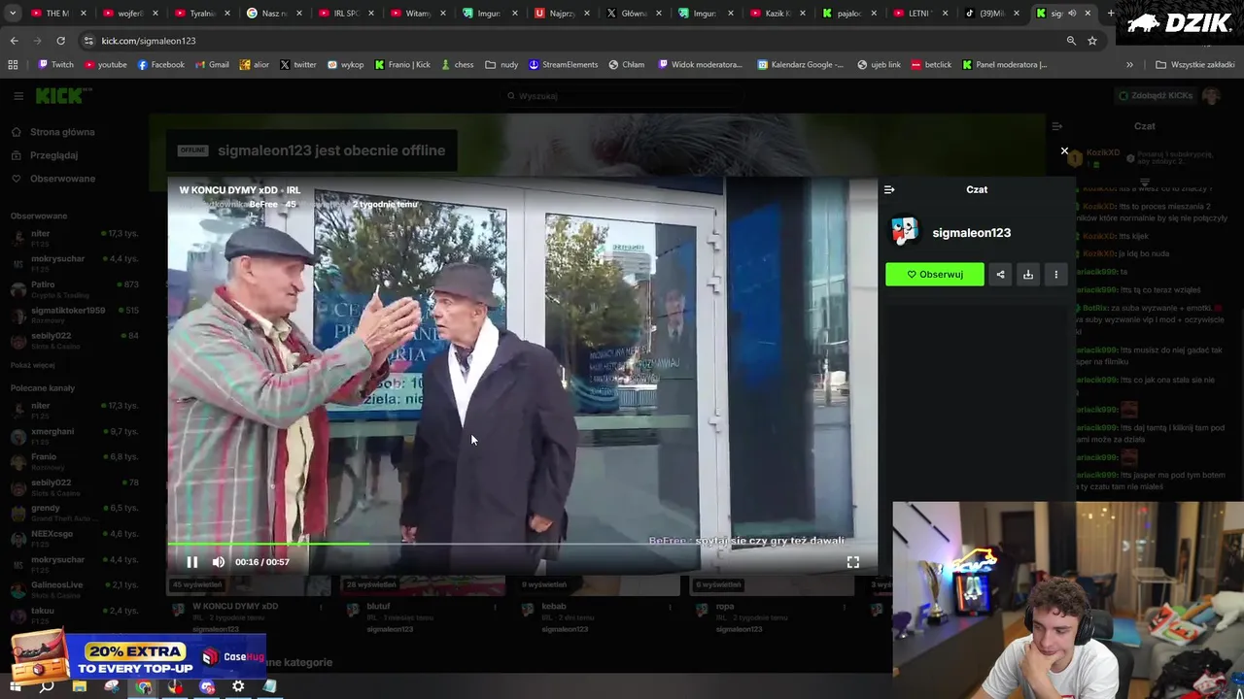Open Settings gear on the taskbar
The height and width of the screenshot is (699, 1244).
[238, 686]
